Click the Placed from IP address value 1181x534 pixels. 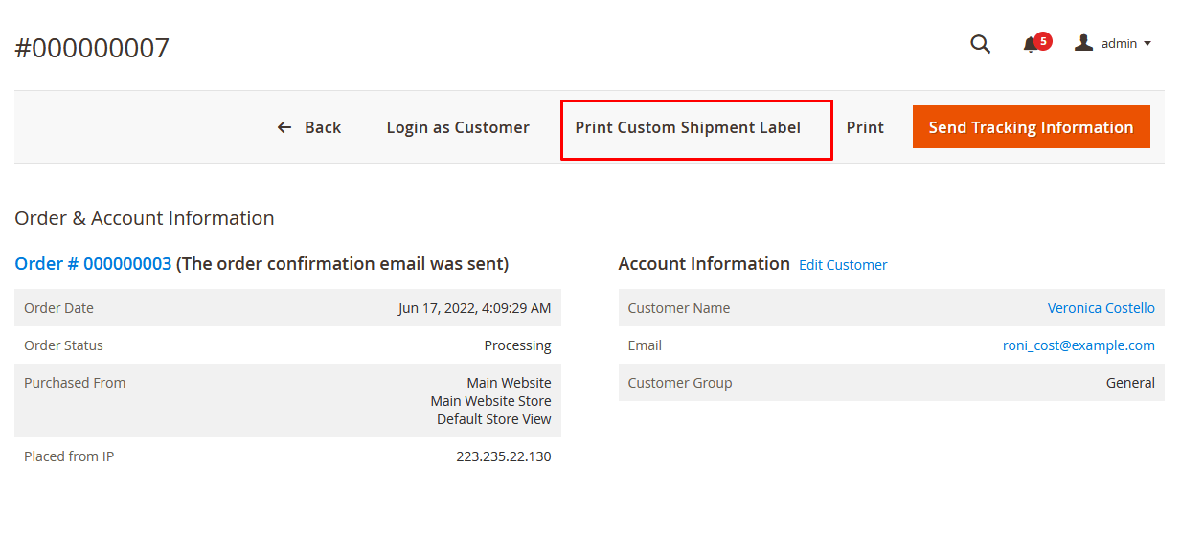pos(504,456)
